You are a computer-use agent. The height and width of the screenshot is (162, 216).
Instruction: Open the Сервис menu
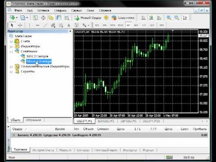coord(76,10)
